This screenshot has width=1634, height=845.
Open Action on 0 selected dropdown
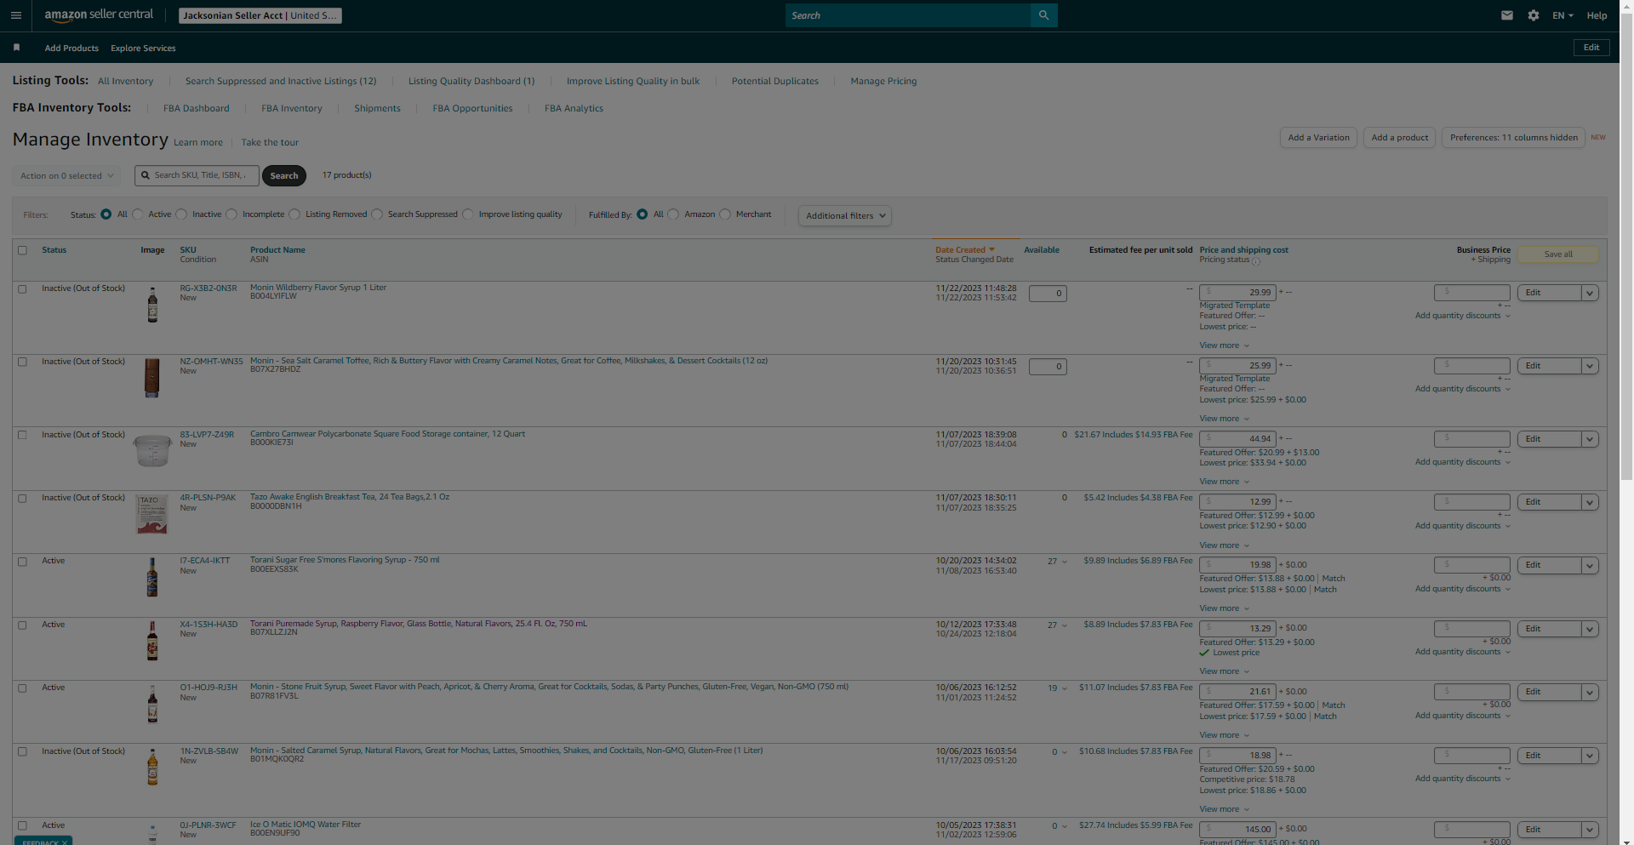coord(66,176)
